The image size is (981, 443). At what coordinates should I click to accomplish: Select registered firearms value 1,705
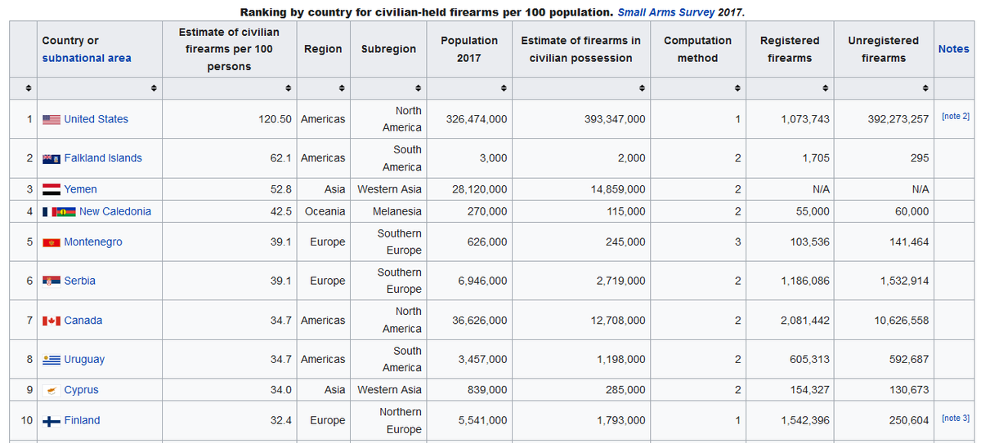(815, 158)
